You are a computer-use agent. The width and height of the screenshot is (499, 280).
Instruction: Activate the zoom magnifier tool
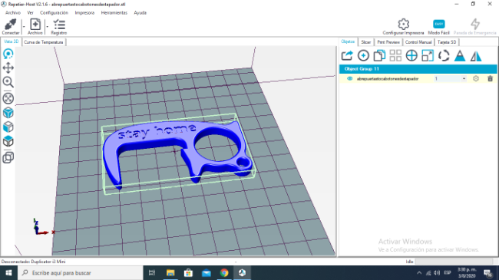[8, 82]
